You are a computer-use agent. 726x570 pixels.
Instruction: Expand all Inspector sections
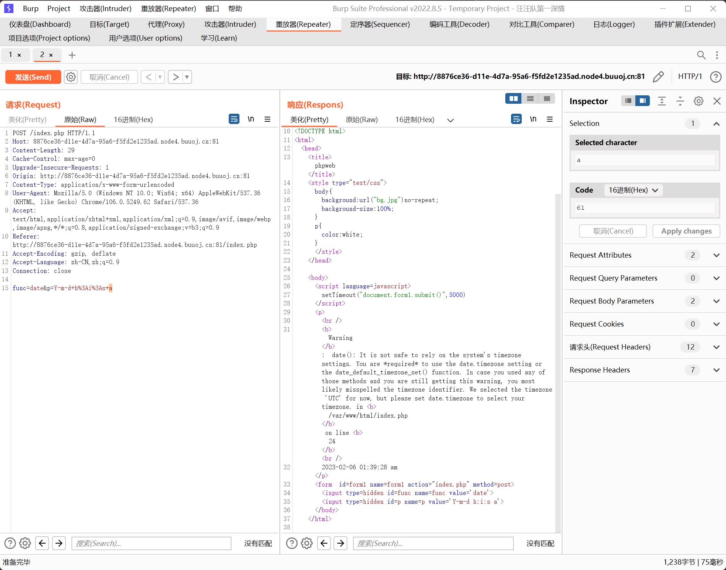point(662,101)
